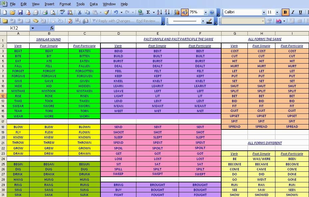The height and width of the screenshot is (197, 309).
Task: Click ALL FORMS DIFFERENT heading
Action: (x=265, y=143)
